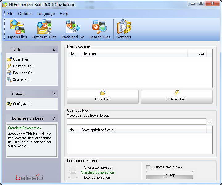Image resolution: width=222 pixels, height=185 pixels.
Task: Click the Search Files magnifier icon in Tasks
Action: click(9, 80)
